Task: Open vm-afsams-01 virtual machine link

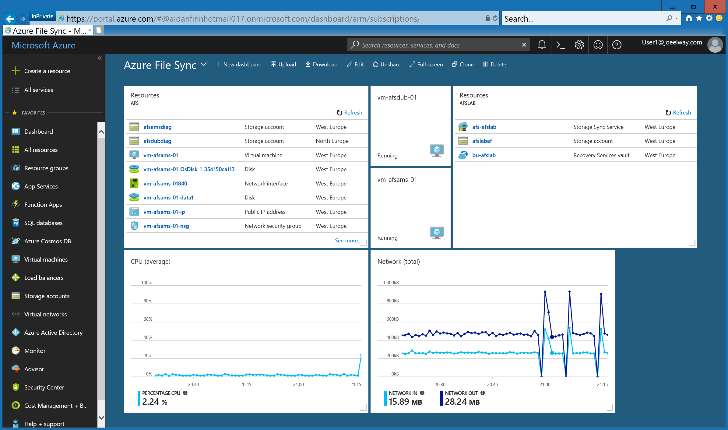Action: (161, 155)
